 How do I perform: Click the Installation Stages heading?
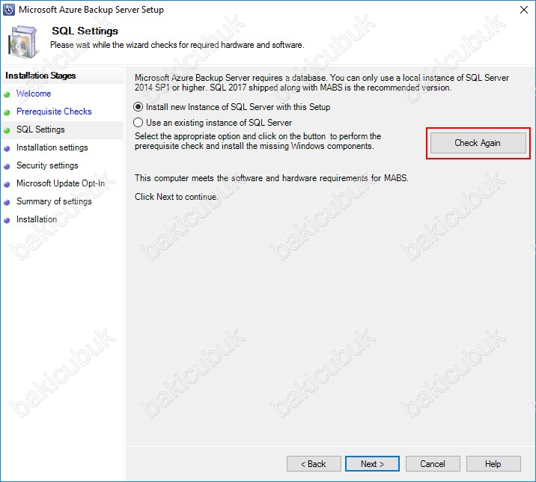pyautogui.click(x=40, y=76)
